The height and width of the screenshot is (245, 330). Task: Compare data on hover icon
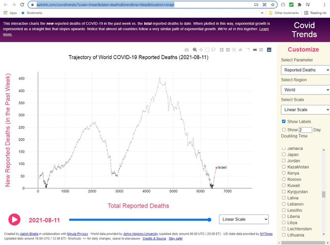point(261,49)
